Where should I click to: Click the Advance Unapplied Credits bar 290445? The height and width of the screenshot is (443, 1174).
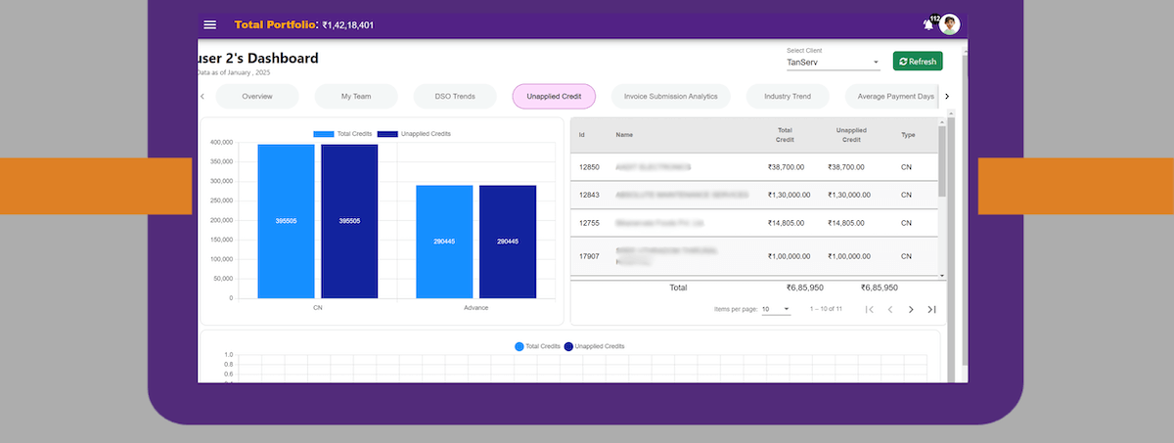(508, 242)
